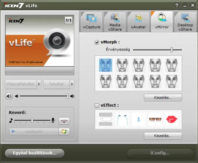Select fifth face in top morph row
This screenshot has width=198, height=163.
[172, 65]
